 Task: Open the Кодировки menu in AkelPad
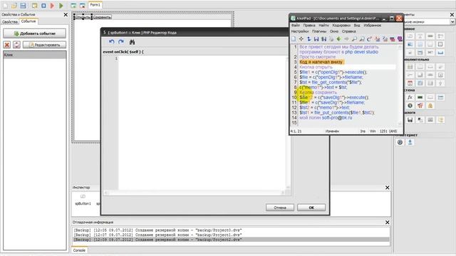coord(341,26)
